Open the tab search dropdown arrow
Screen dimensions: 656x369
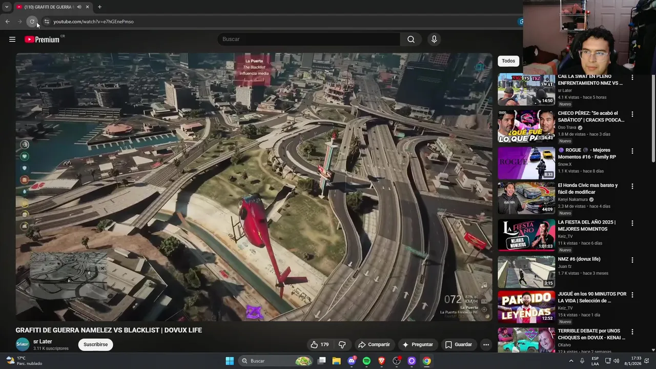pyautogui.click(x=7, y=7)
